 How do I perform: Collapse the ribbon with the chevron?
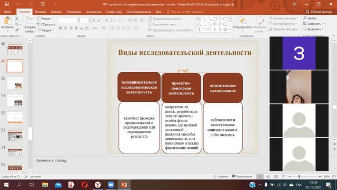click(x=333, y=36)
